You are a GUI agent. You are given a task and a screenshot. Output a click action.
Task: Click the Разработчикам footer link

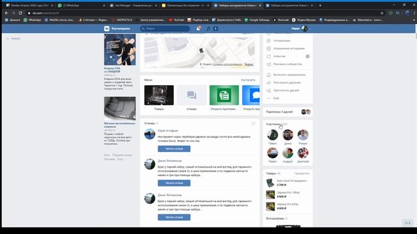coord(122,155)
